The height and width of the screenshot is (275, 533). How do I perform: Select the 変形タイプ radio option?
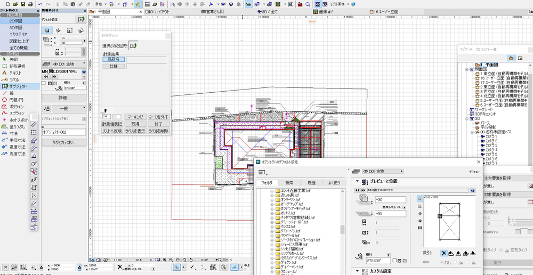pos(500,250)
